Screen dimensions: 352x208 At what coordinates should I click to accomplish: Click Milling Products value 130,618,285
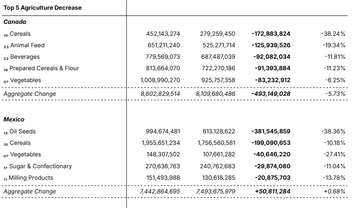point(219,178)
